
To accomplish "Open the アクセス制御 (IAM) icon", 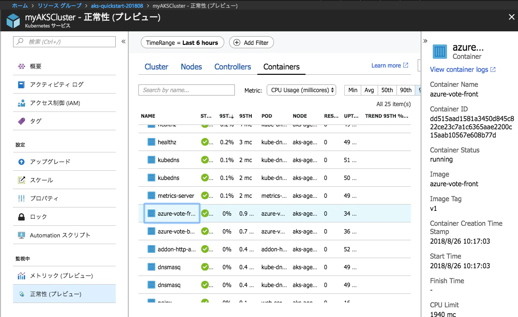I will tap(22, 103).
